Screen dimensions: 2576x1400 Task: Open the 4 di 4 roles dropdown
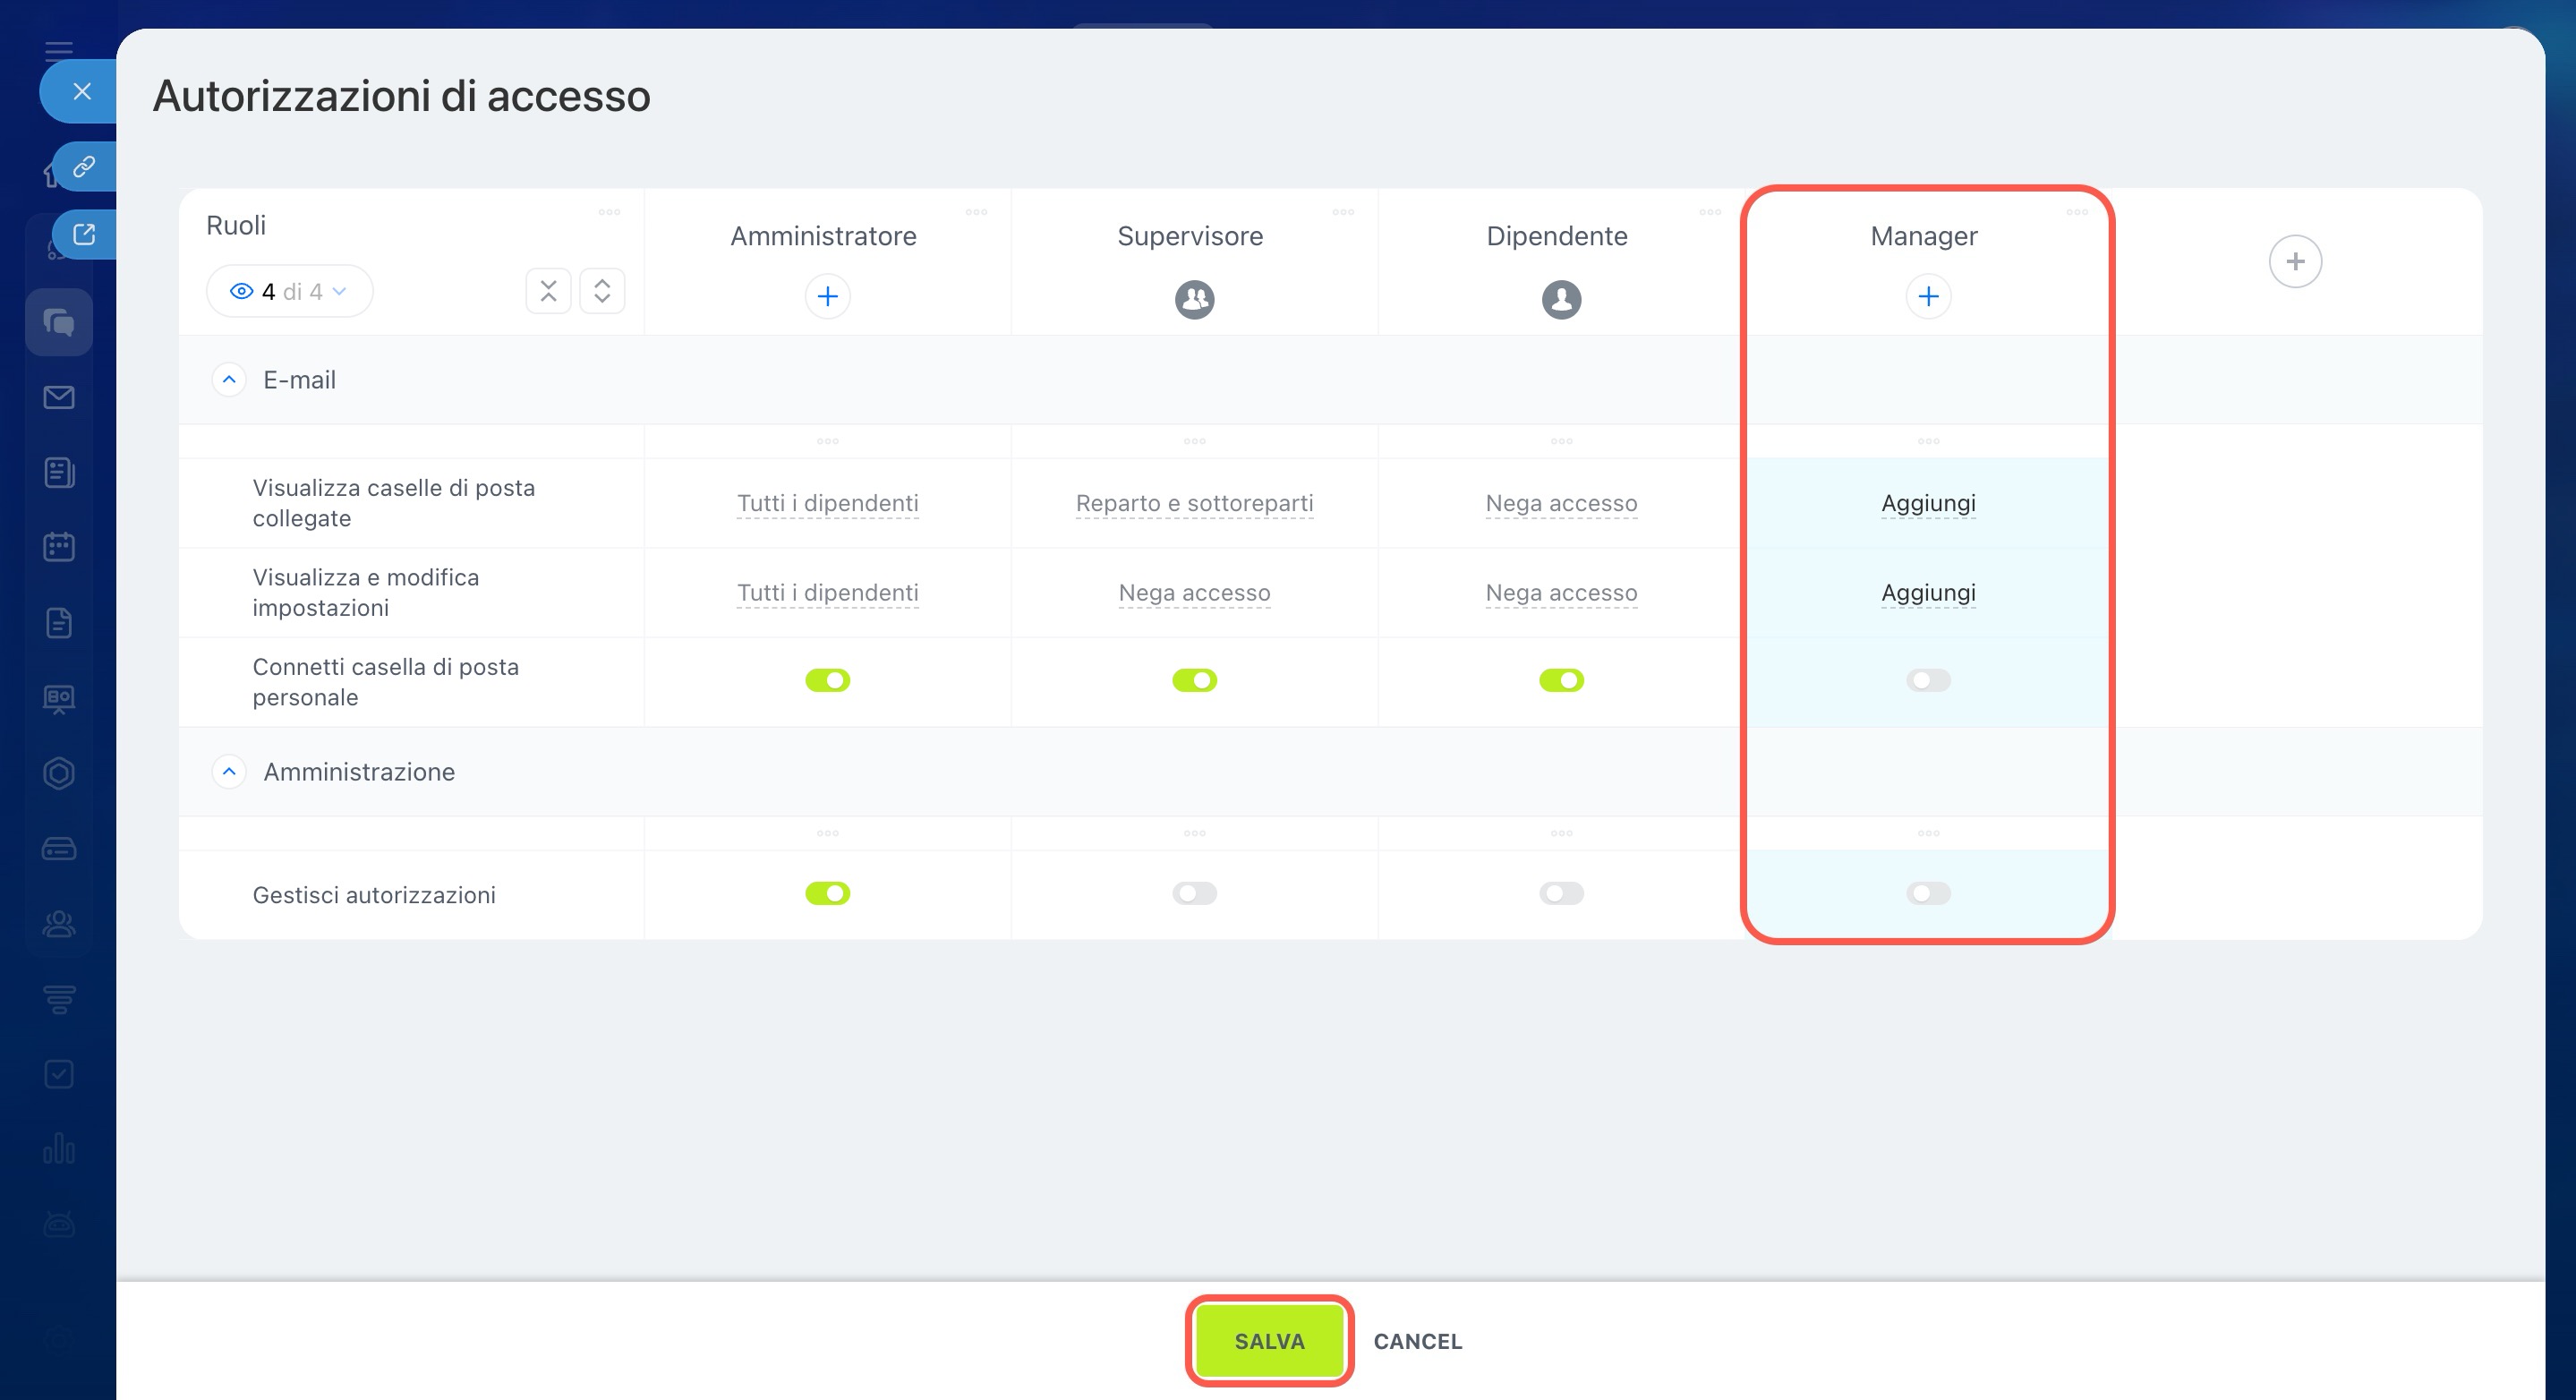tap(289, 292)
